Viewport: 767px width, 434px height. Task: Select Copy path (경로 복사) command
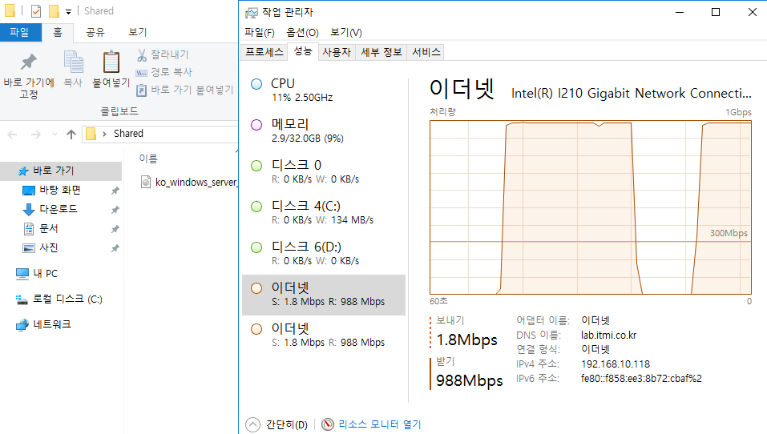(x=164, y=72)
